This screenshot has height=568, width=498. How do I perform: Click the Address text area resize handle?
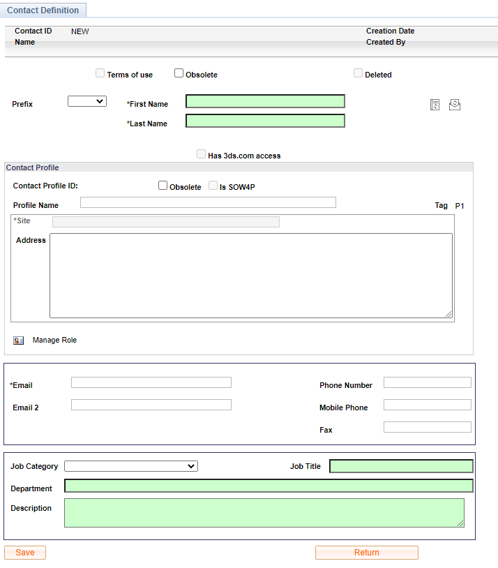point(448,315)
